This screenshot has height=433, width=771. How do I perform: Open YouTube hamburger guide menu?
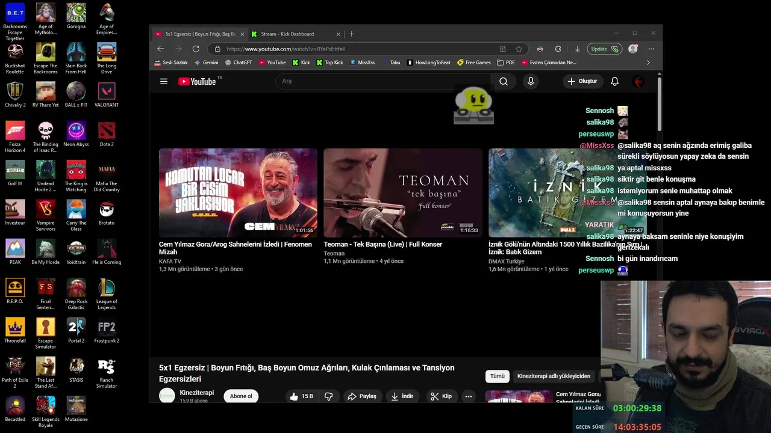[164, 81]
